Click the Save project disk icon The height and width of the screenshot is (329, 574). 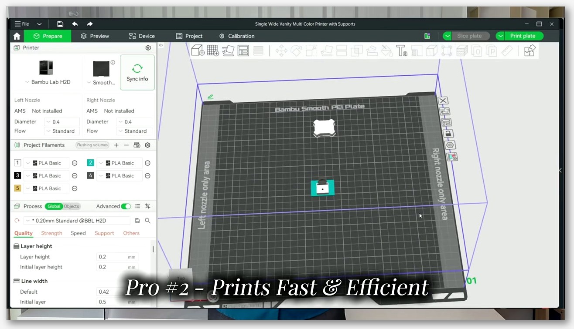pyautogui.click(x=60, y=24)
